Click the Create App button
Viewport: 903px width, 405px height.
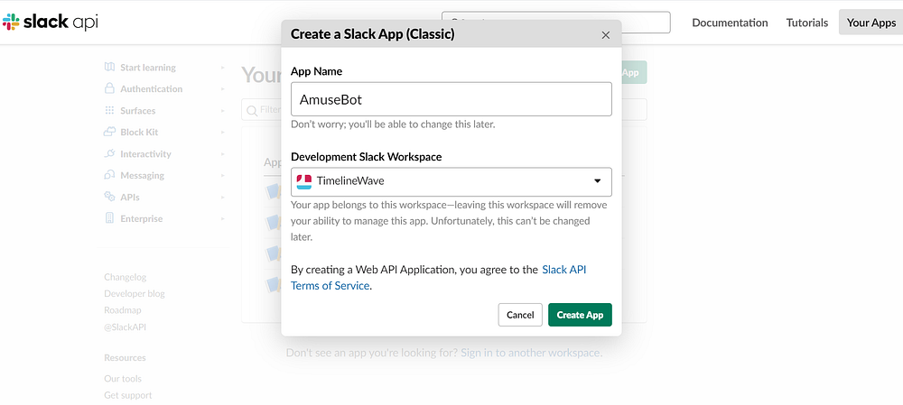580,315
